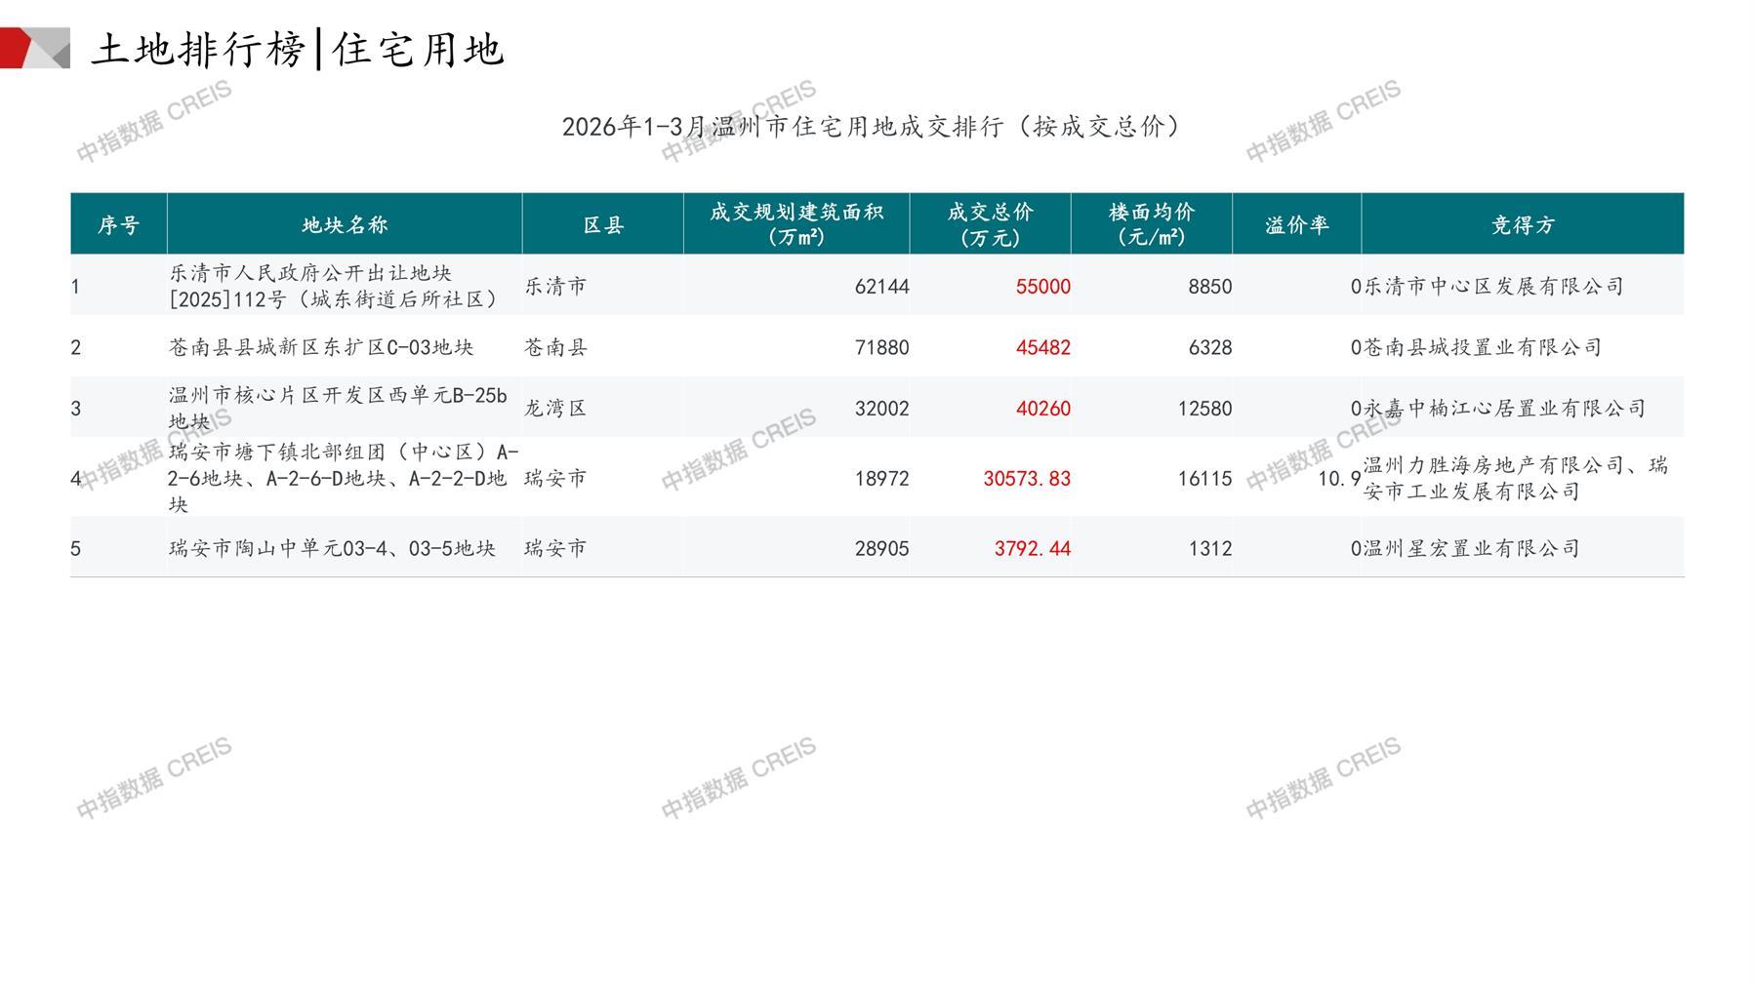
Task: Select the land name 苍南县县城新区东扩区C-03地块
Action: pyautogui.click(x=321, y=347)
